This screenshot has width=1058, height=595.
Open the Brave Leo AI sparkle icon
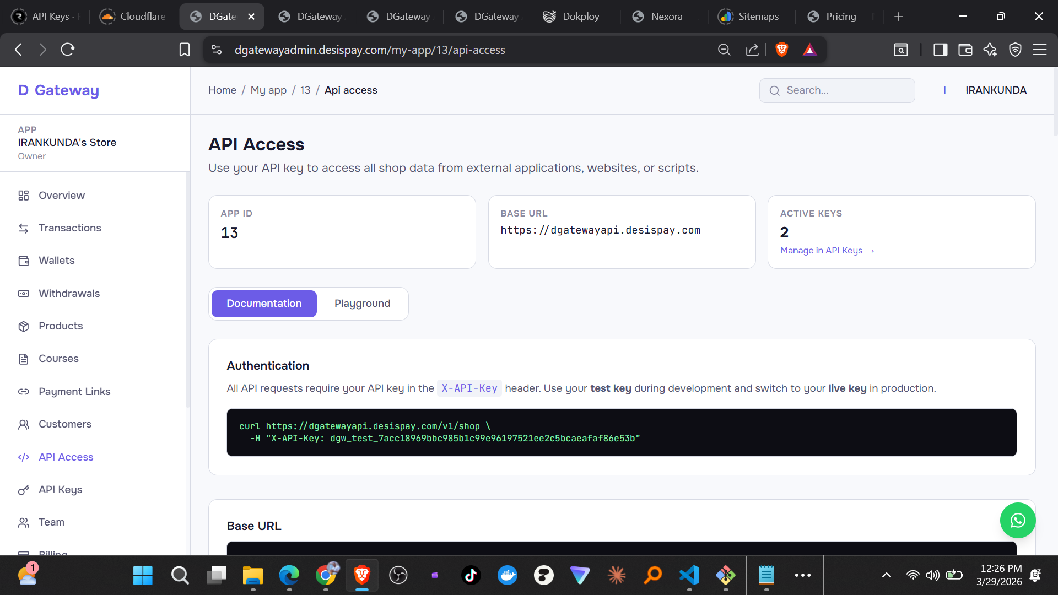(990, 50)
